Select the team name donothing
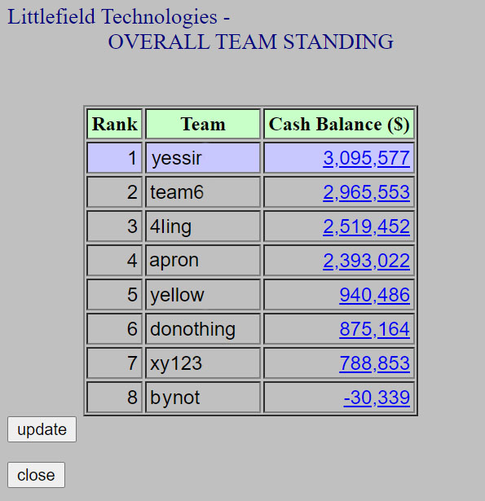 193,329
